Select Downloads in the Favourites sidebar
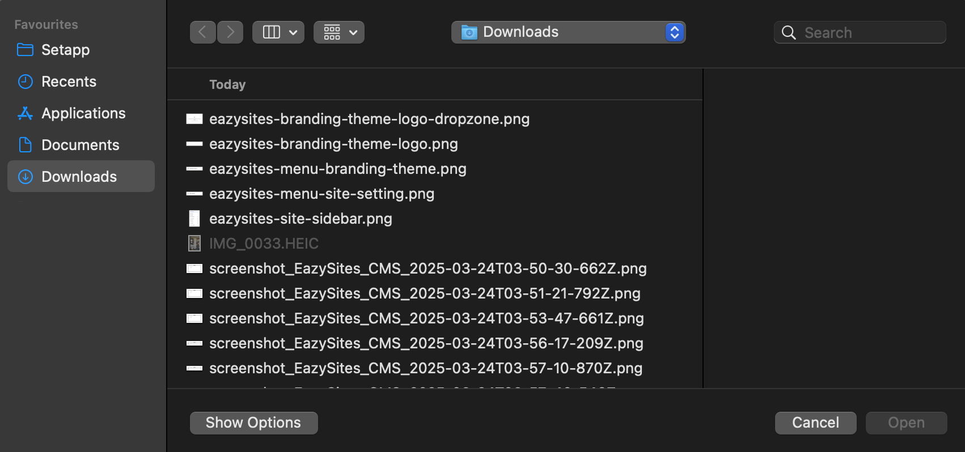 click(79, 177)
